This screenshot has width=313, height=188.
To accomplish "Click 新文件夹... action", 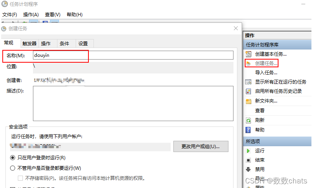I will click(x=266, y=101).
